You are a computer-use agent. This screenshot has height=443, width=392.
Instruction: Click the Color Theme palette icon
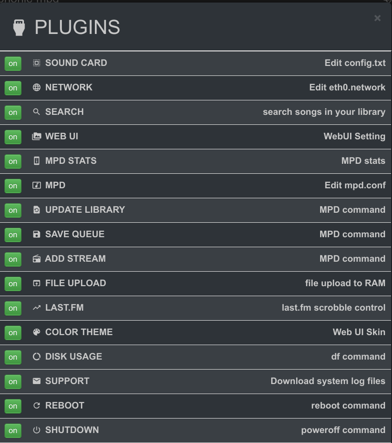click(36, 332)
